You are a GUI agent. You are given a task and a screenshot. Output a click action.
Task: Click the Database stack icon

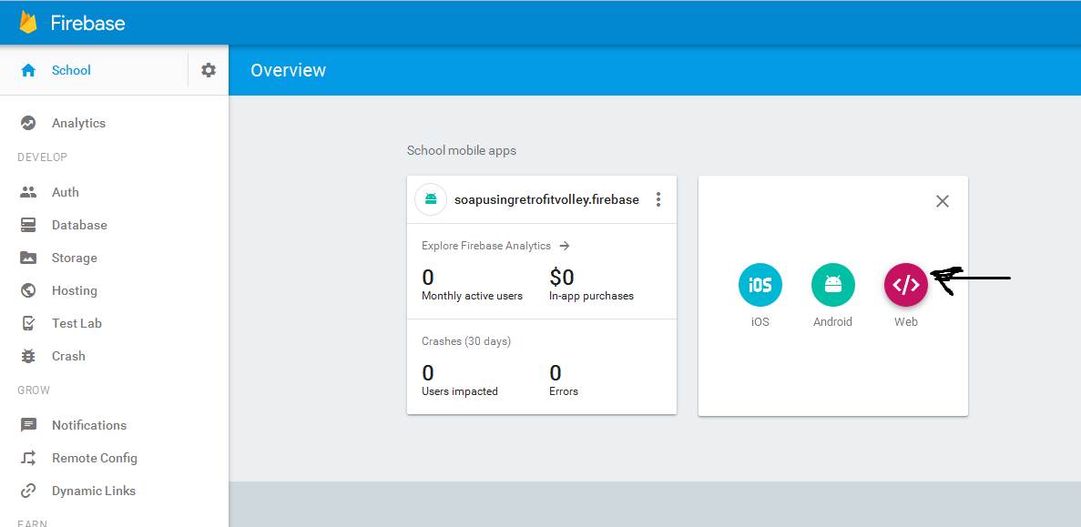pyautogui.click(x=28, y=225)
